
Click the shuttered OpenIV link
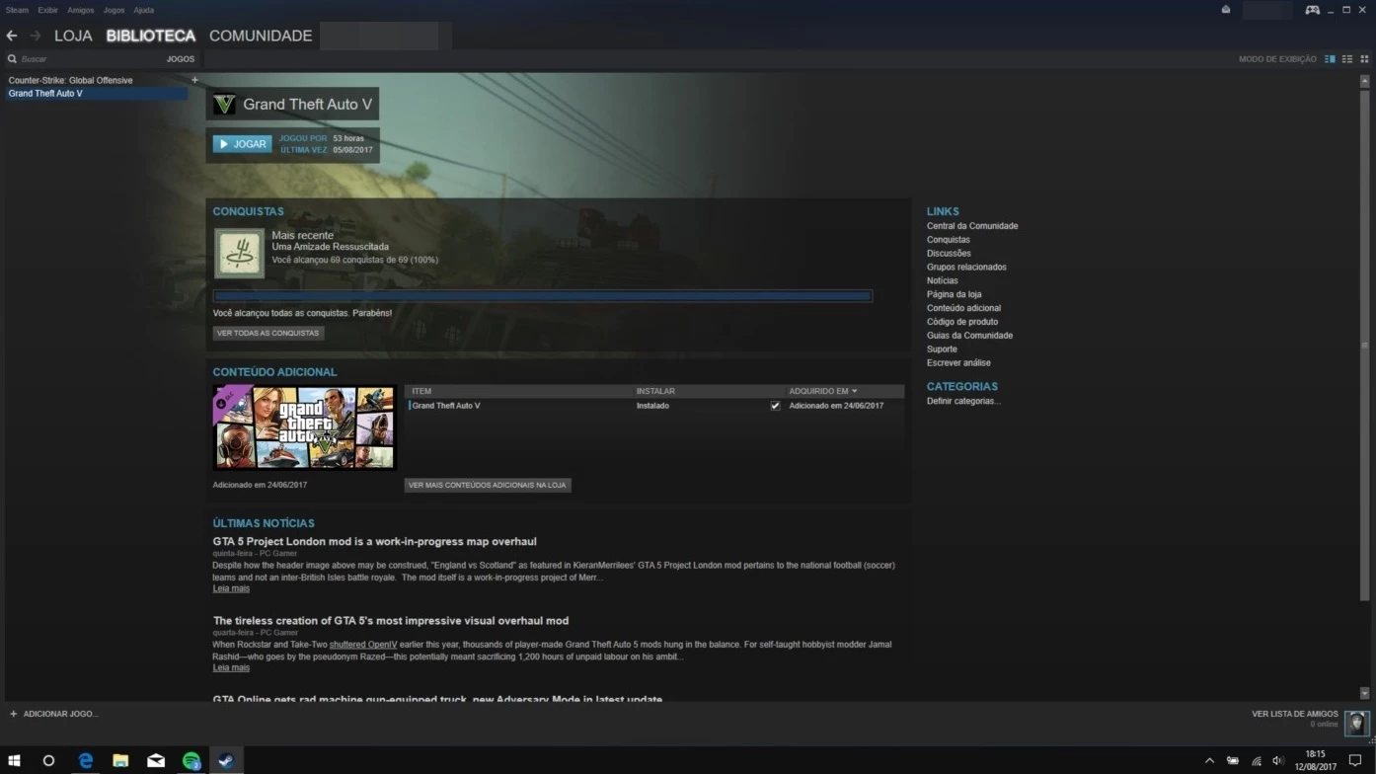click(x=363, y=645)
